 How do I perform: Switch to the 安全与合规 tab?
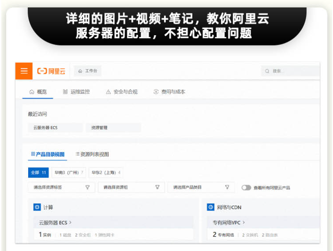(x=122, y=92)
